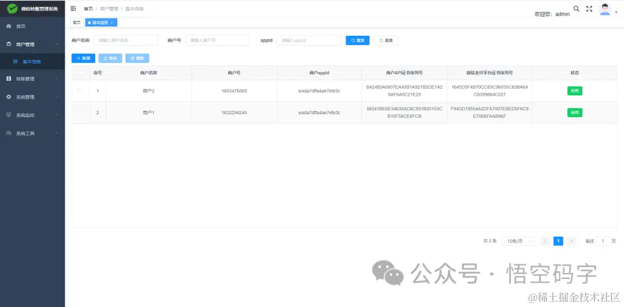Tick the checkbox for the 商户2 row
624x307 pixels.
click(80, 91)
